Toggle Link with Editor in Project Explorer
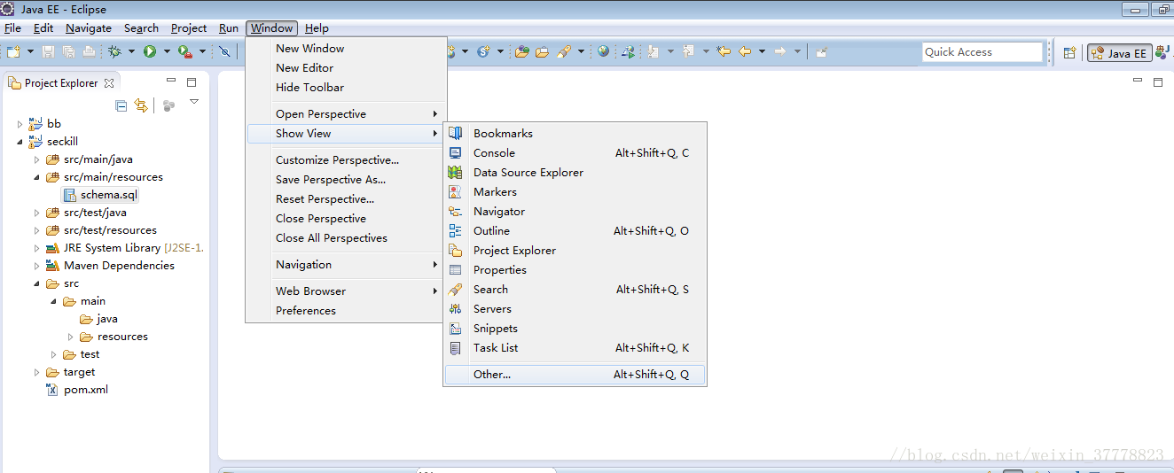The image size is (1174, 473). click(141, 105)
